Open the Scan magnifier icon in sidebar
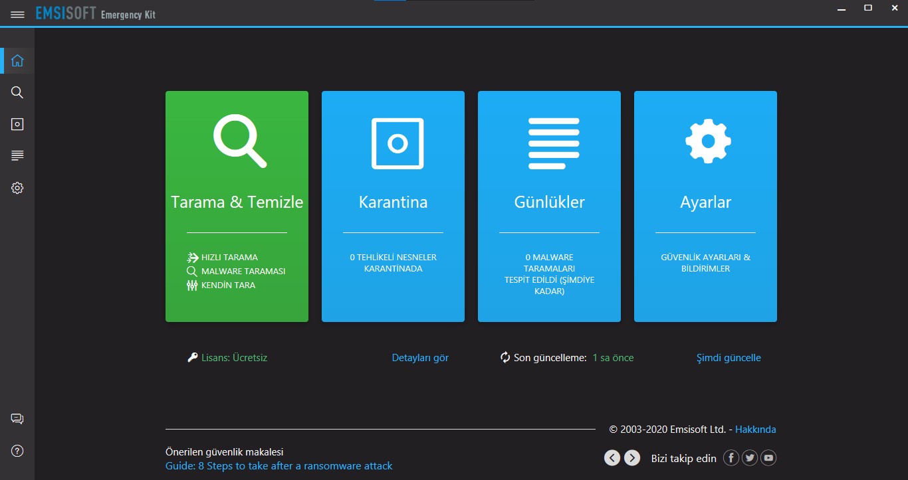Viewport: 908px width, 480px height. pyautogui.click(x=17, y=92)
